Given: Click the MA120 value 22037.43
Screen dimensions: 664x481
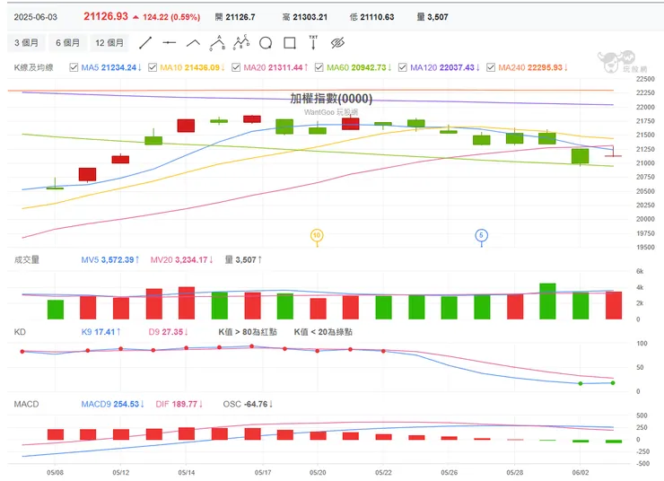Looking at the screenshot, I should pyautogui.click(x=457, y=67).
